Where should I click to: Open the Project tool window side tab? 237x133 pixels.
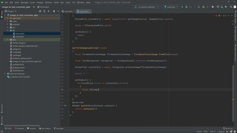[x=1, y=14]
